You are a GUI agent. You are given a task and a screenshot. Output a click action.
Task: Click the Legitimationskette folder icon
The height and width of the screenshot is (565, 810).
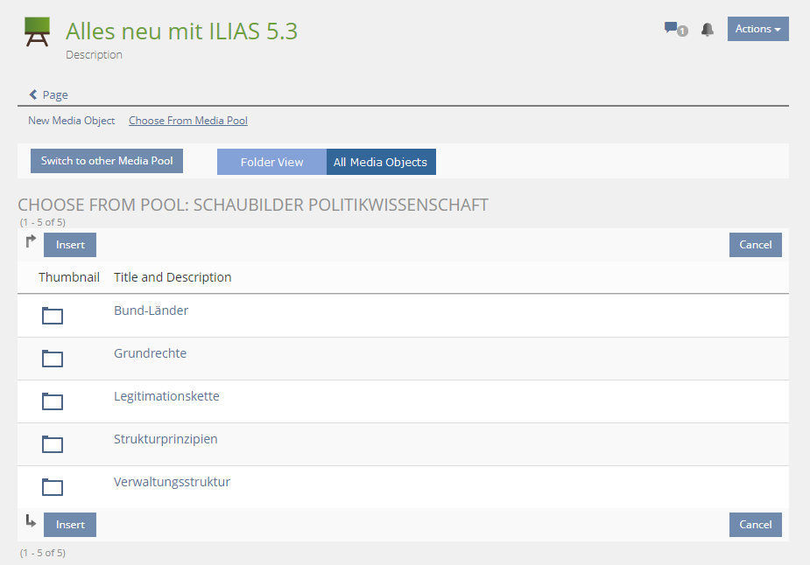53,401
